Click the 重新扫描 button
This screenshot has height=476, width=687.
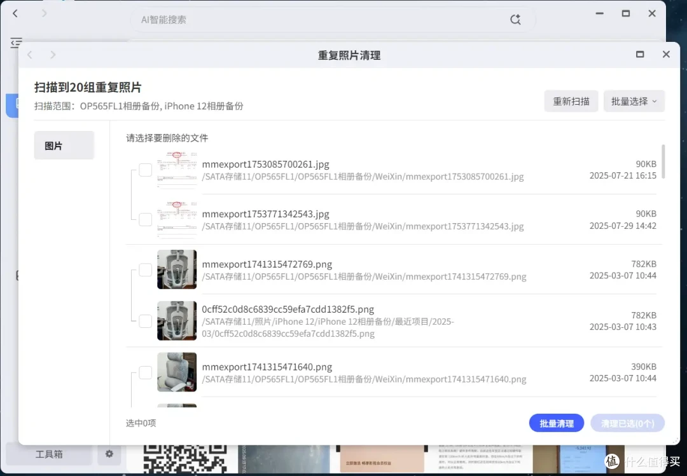(571, 101)
